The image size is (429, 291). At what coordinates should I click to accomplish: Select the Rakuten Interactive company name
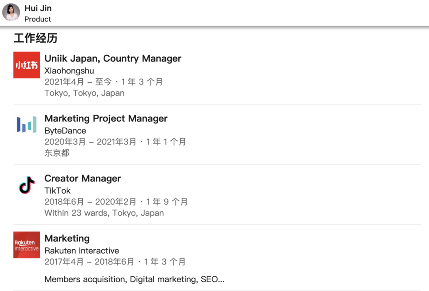click(x=81, y=251)
